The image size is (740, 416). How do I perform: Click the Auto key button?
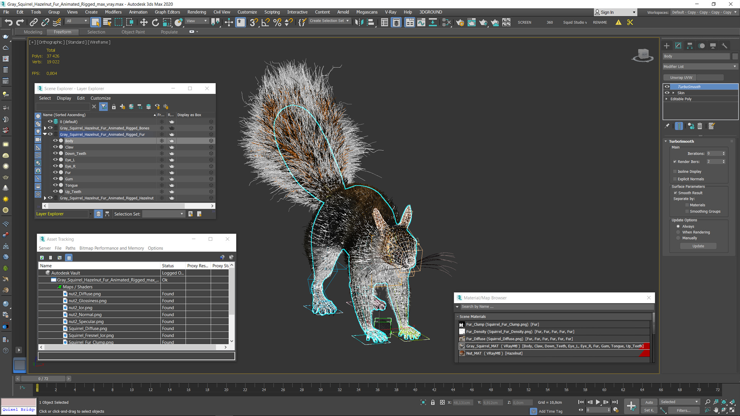[x=649, y=402]
